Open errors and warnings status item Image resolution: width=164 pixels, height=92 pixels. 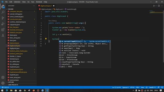(5, 87)
